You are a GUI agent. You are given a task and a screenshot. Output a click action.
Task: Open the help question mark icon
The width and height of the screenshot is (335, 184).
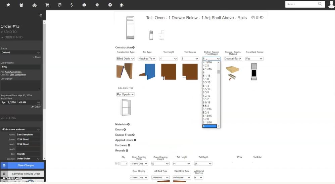click(110, 5)
